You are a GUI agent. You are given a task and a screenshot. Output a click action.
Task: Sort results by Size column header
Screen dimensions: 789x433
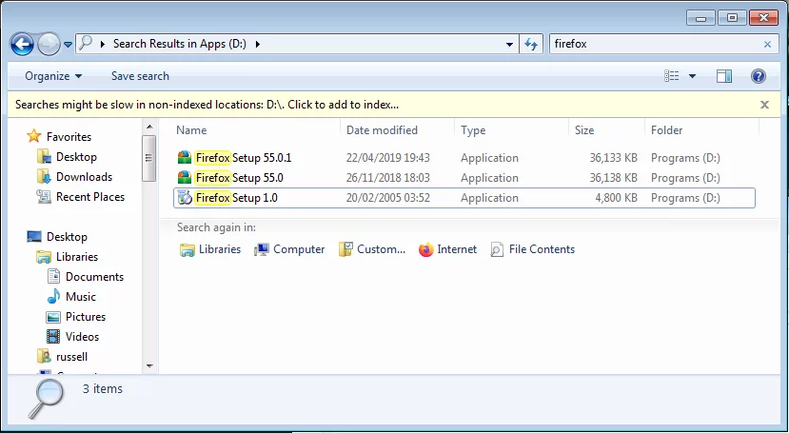tap(584, 130)
